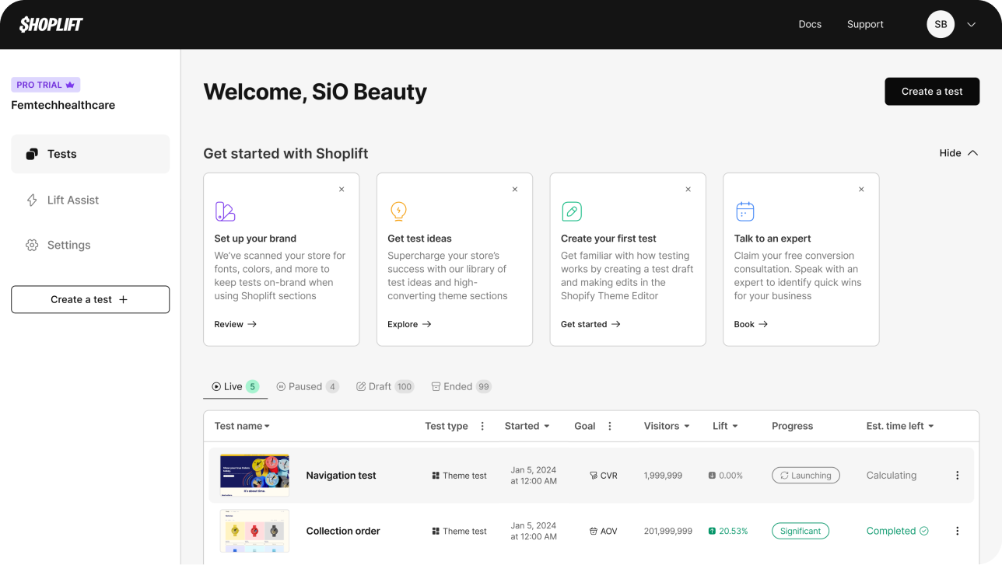Click the 20.53% lift value

728,532
